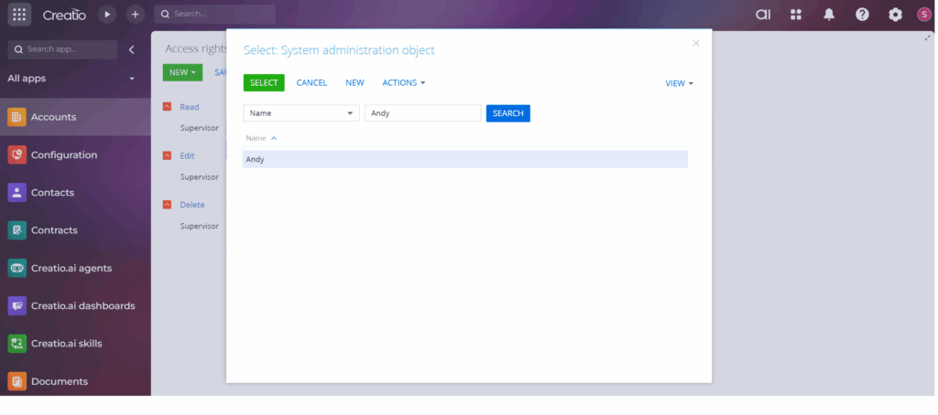The height and width of the screenshot is (415, 938).
Task: Open the Actions dropdown in dialog
Action: point(404,83)
